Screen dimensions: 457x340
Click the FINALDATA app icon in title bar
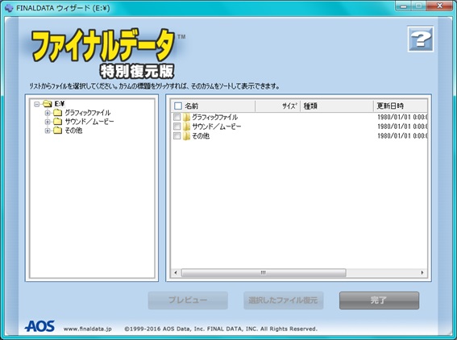point(9,8)
